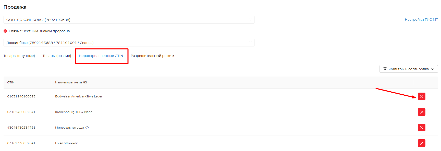Image resolution: width=441 pixels, height=151 pixels.
Task: Select the Нераспределенные GTIN tab
Action: 101,56
